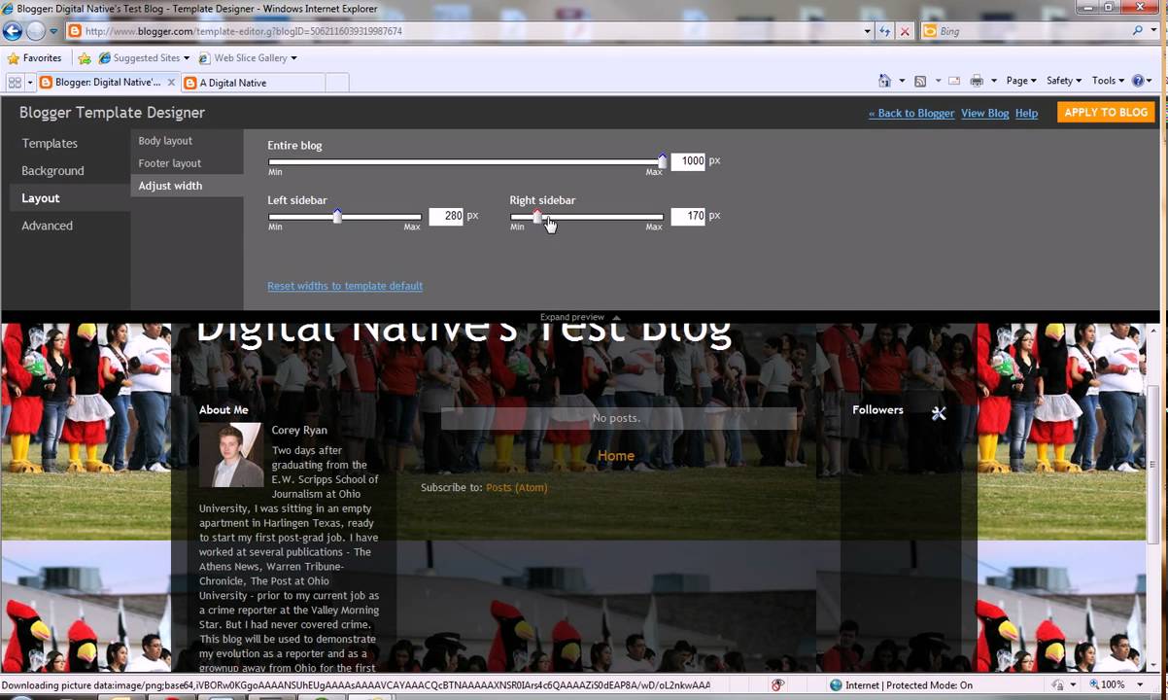Open the Page menu dropdown
The width and height of the screenshot is (1168, 700).
click(1021, 81)
